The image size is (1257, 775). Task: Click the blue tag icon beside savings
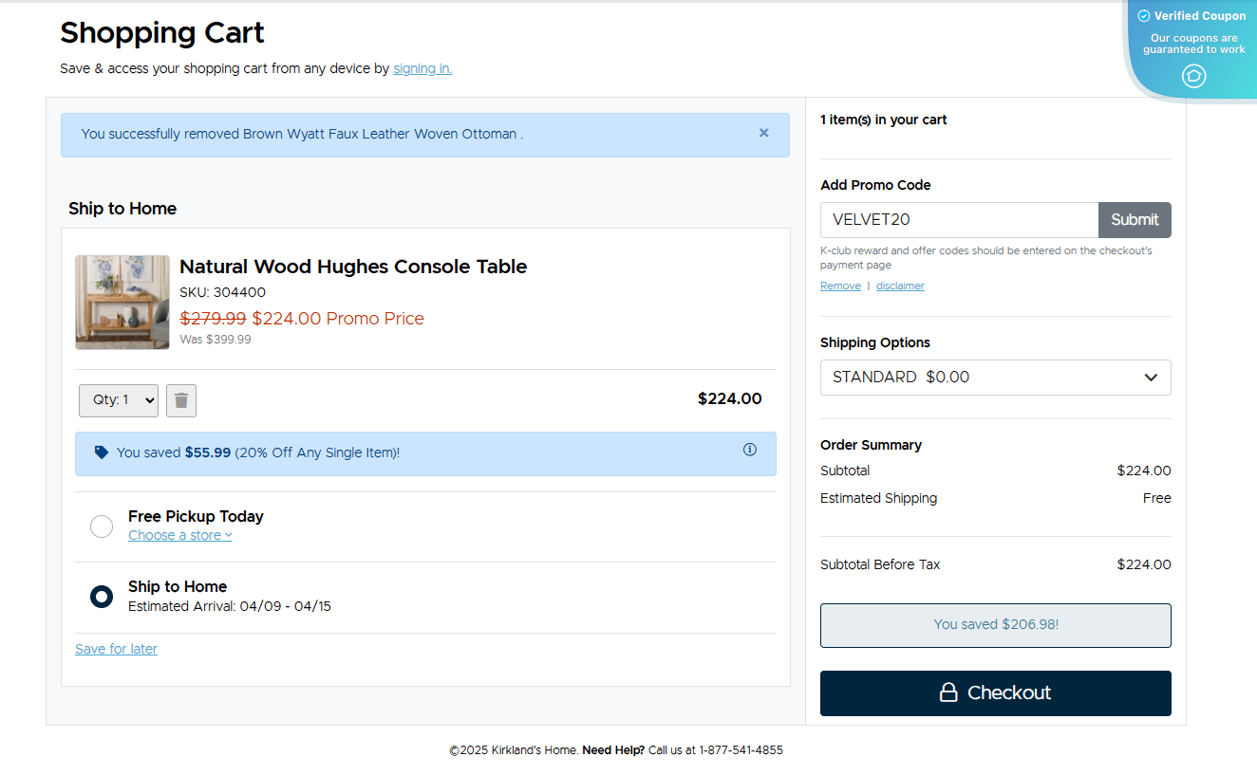point(102,452)
